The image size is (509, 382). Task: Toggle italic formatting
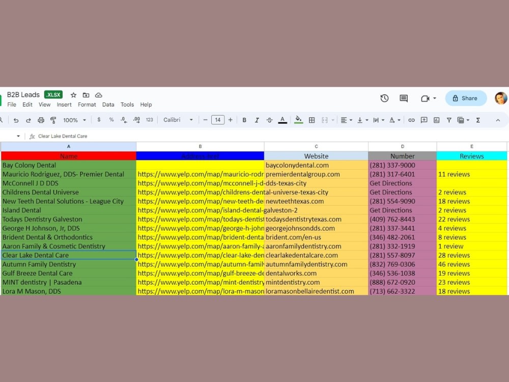pos(256,120)
